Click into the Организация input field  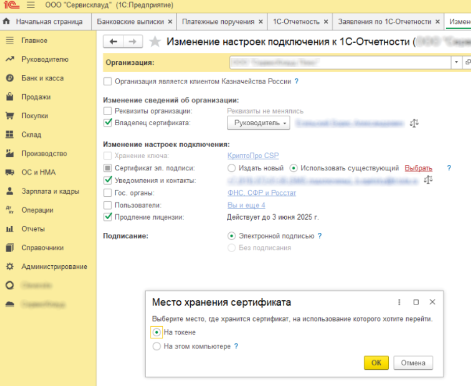pos(341,62)
